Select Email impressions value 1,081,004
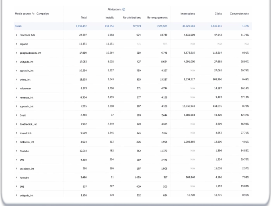 pyautogui.click(x=189, y=115)
